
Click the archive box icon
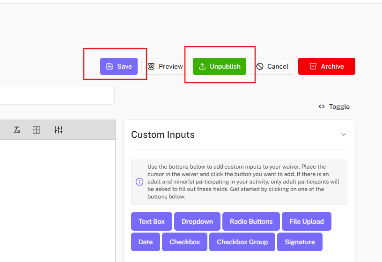click(313, 66)
